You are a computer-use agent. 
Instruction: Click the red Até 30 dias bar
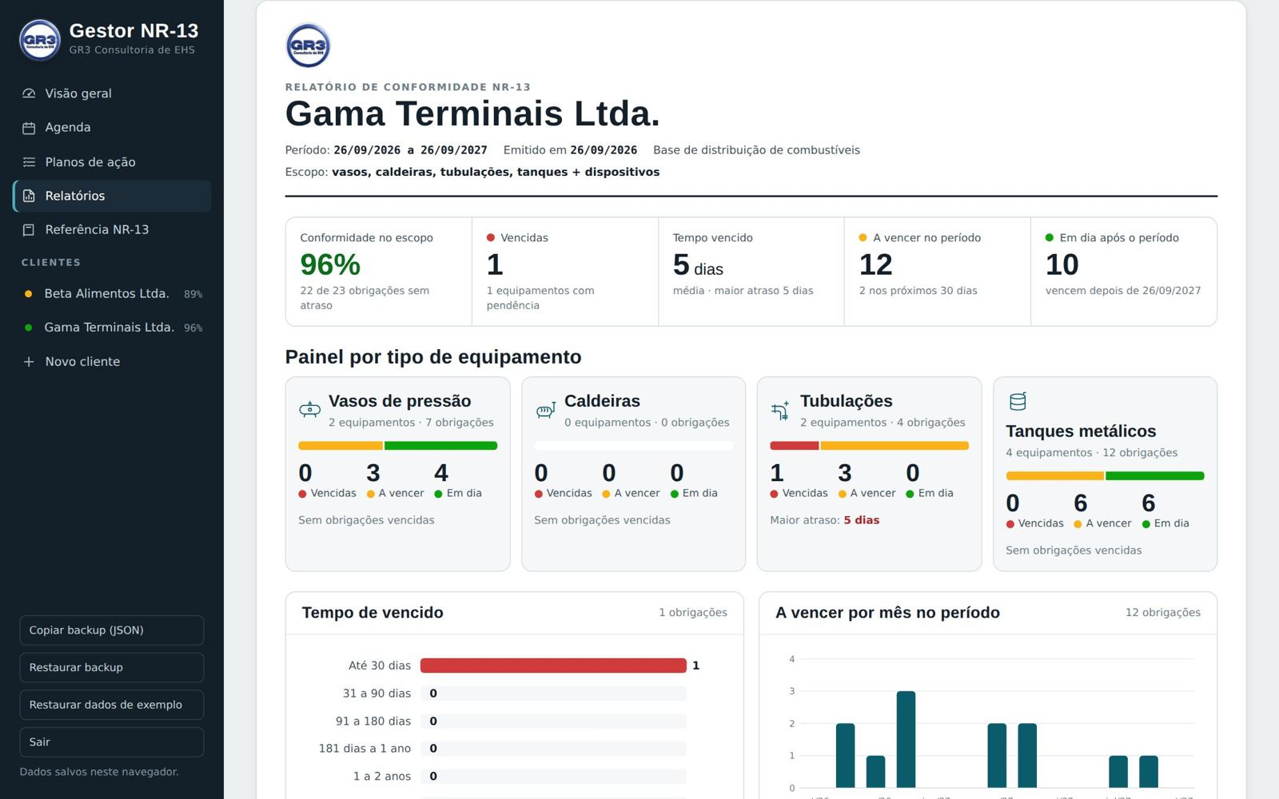tap(553, 666)
